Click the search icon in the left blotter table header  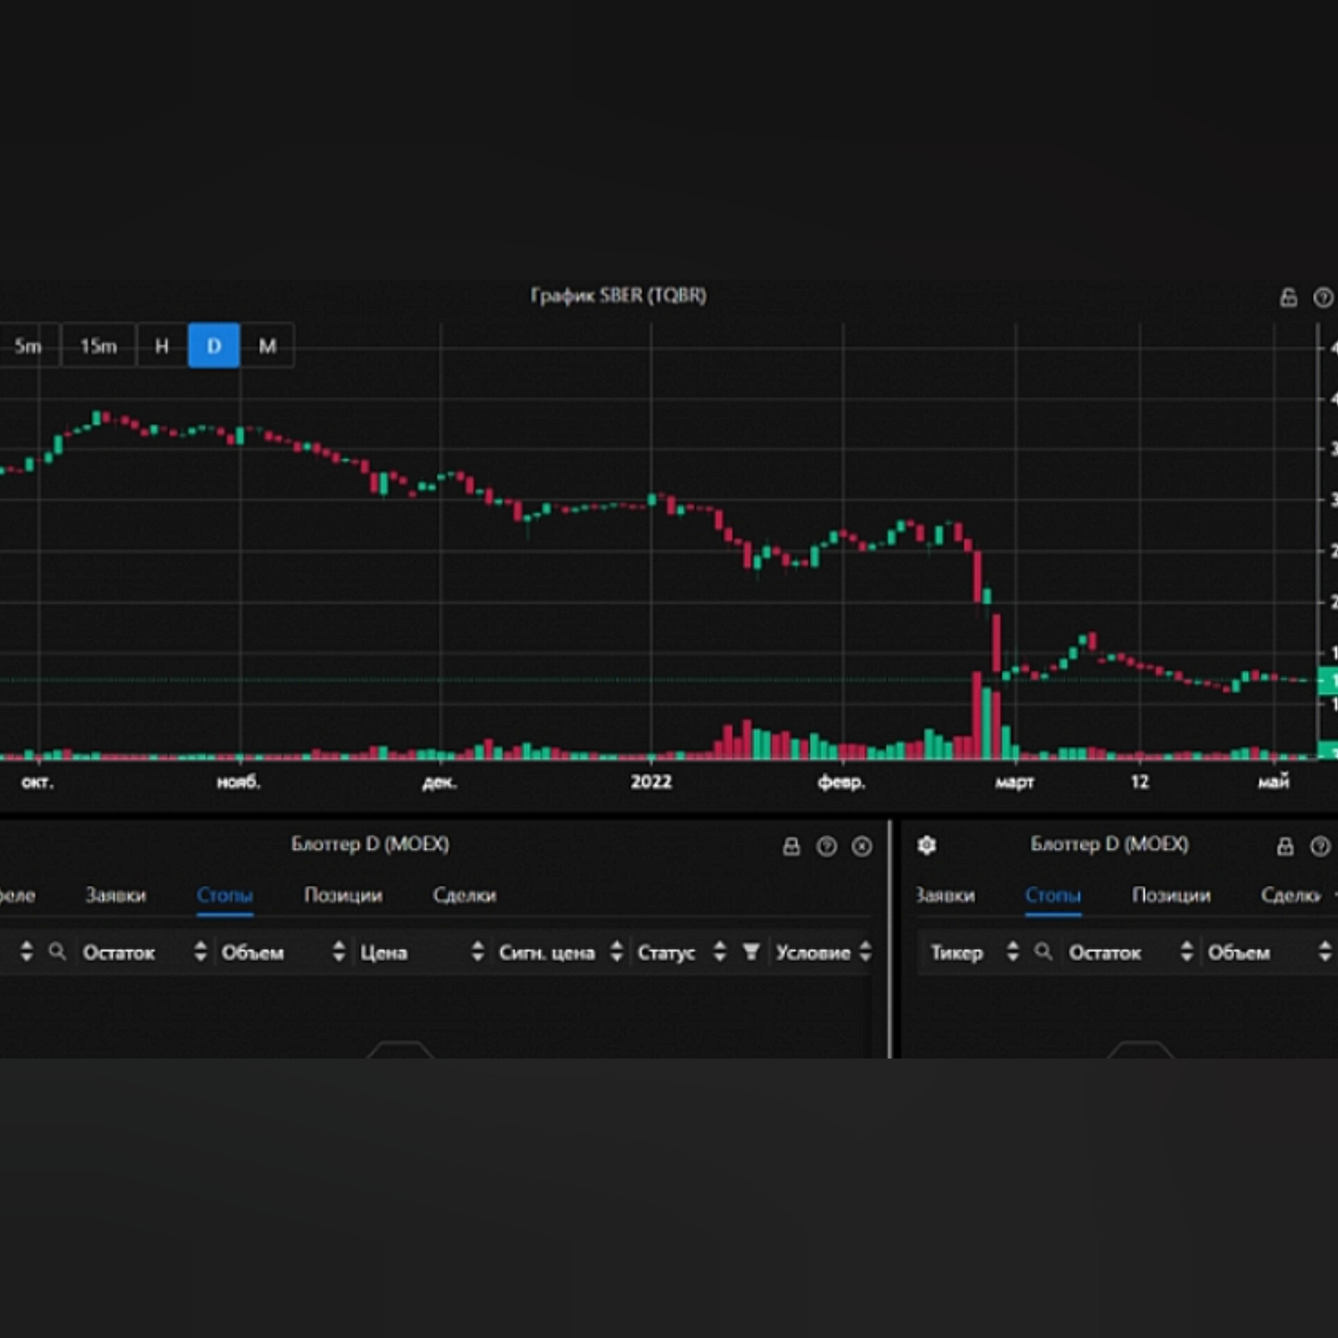(57, 951)
